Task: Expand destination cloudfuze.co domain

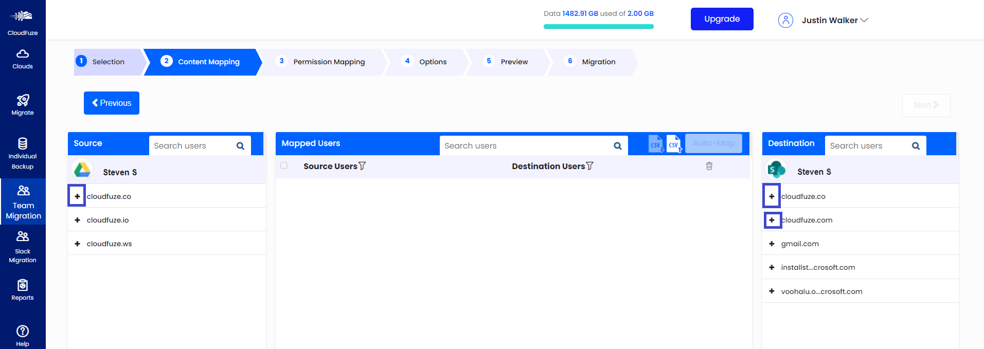Action: point(772,196)
